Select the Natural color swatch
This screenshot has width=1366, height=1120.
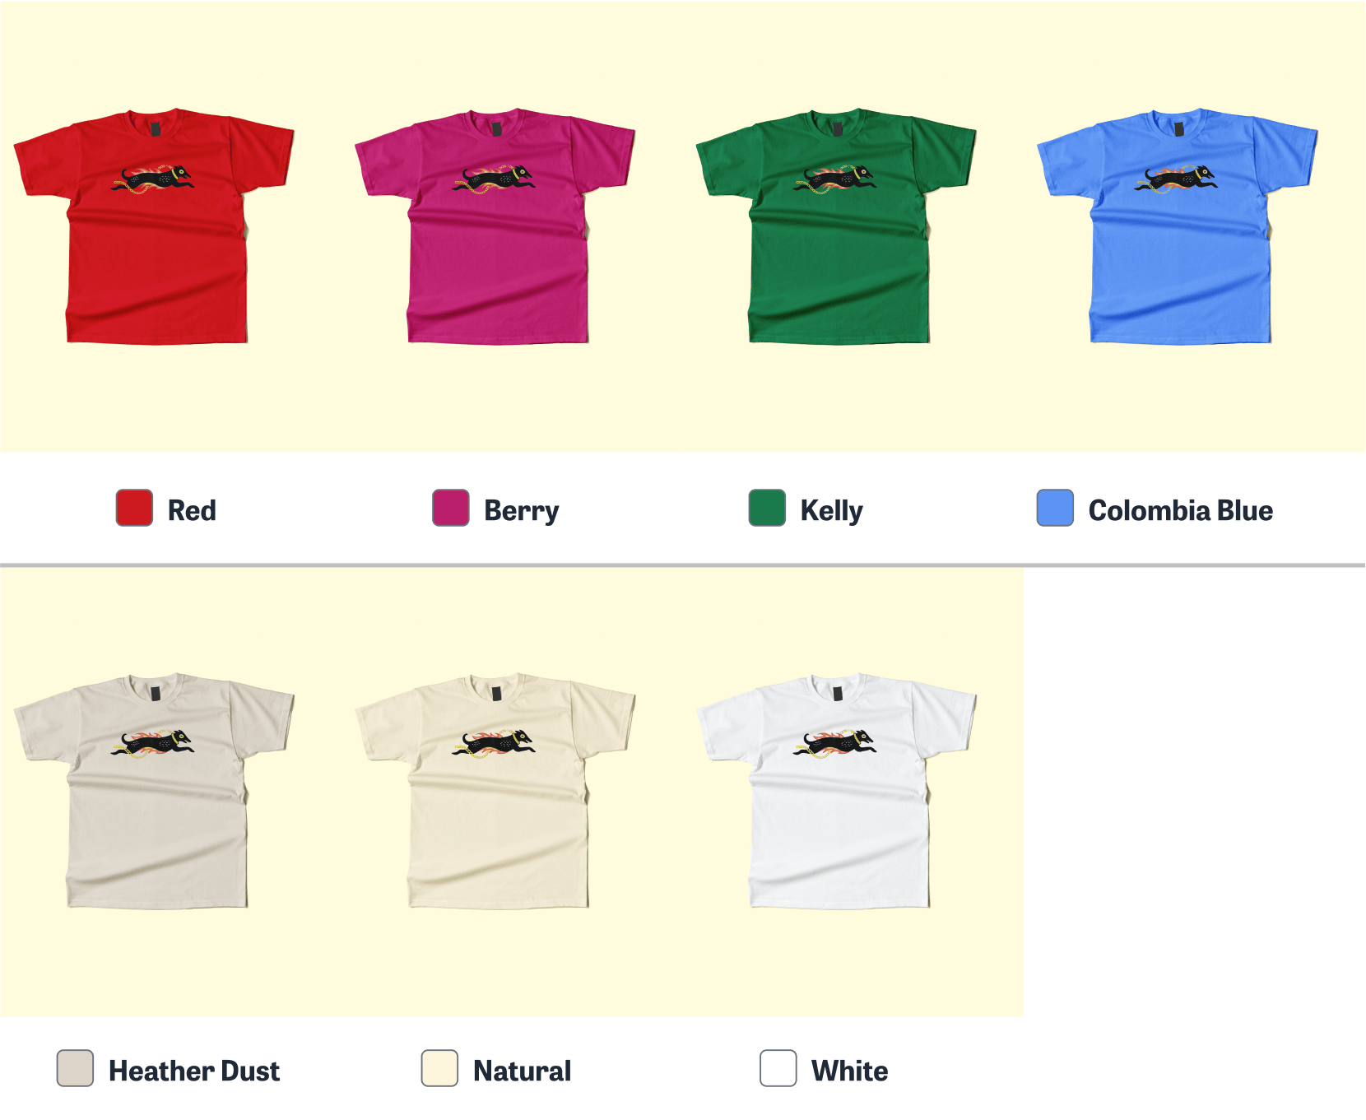[x=439, y=1068]
